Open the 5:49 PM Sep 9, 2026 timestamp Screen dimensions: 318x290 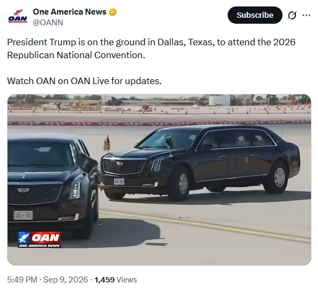[47, 280]
